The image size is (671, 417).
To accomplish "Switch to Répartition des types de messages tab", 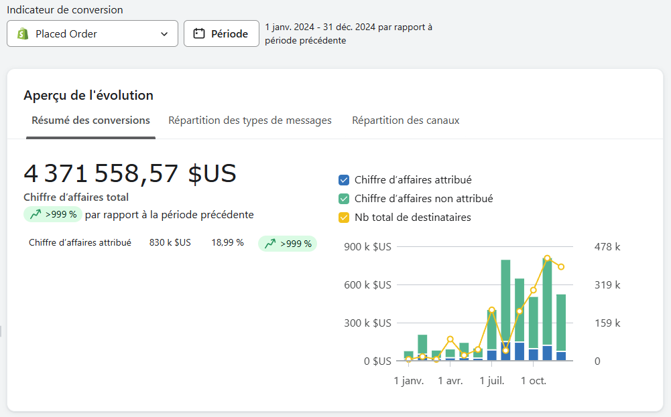I will click(249, 120).
